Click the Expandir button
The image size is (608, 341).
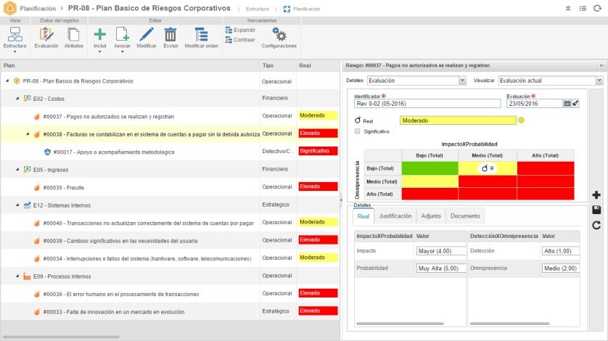click(x=240, y=30)
